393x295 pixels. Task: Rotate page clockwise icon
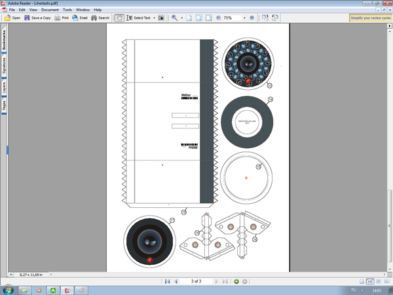pos(265,18)
